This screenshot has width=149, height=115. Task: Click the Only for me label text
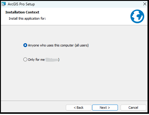36,60
